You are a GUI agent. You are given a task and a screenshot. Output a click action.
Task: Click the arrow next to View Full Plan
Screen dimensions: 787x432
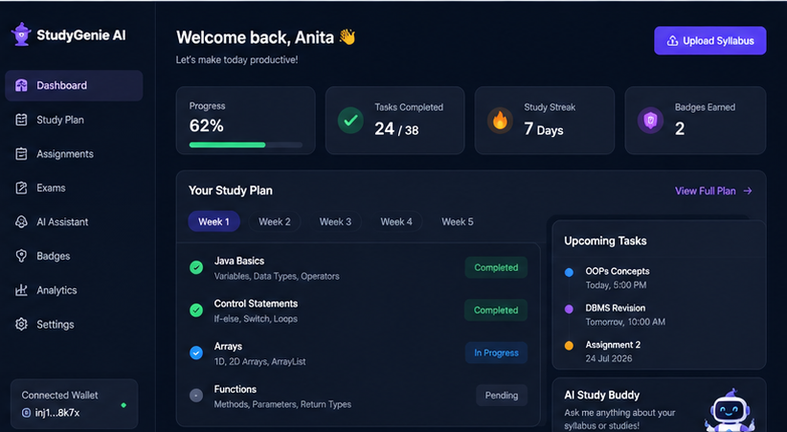pyautogui.click(x=748, y=191)
